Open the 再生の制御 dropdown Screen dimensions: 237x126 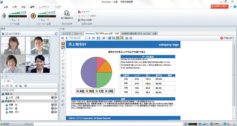pos(86,20)
